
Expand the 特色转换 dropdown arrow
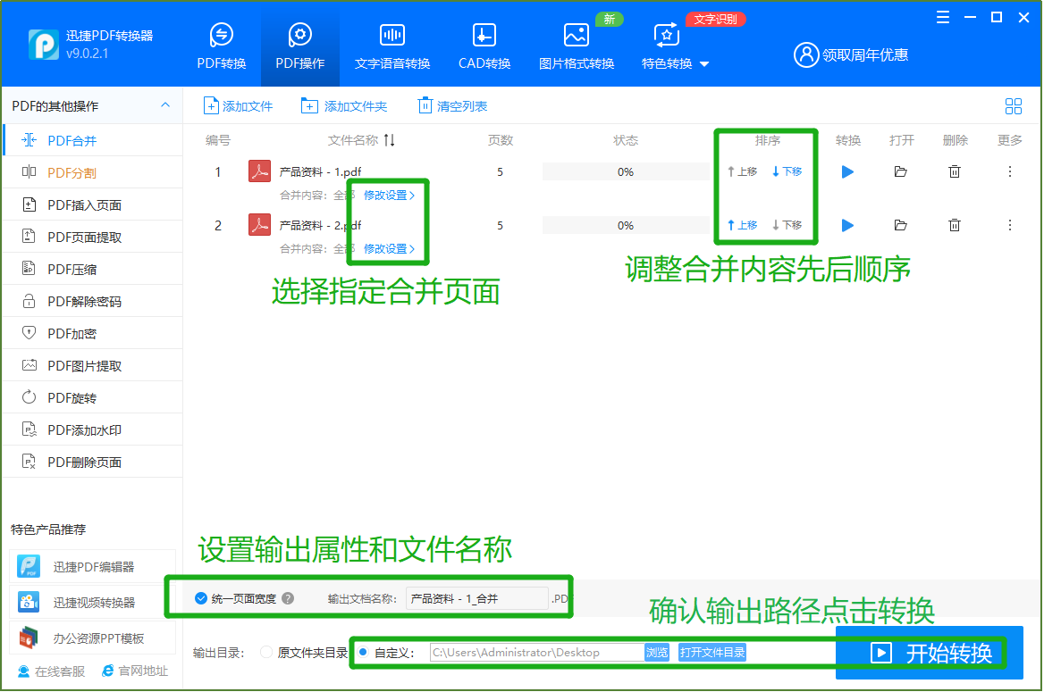click(704, 64)
